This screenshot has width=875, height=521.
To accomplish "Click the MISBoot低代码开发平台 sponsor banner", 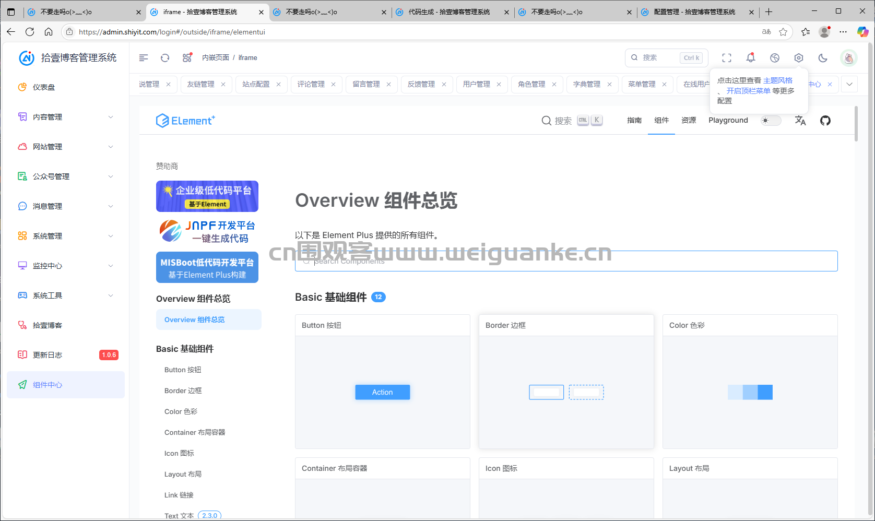I will pos(207,267).
